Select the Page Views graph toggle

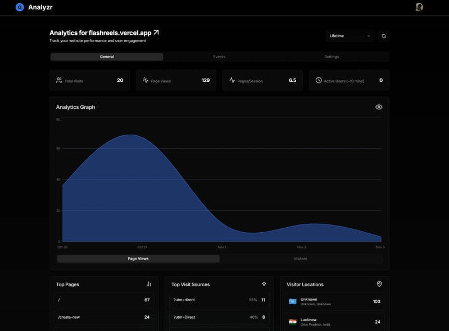138,259
